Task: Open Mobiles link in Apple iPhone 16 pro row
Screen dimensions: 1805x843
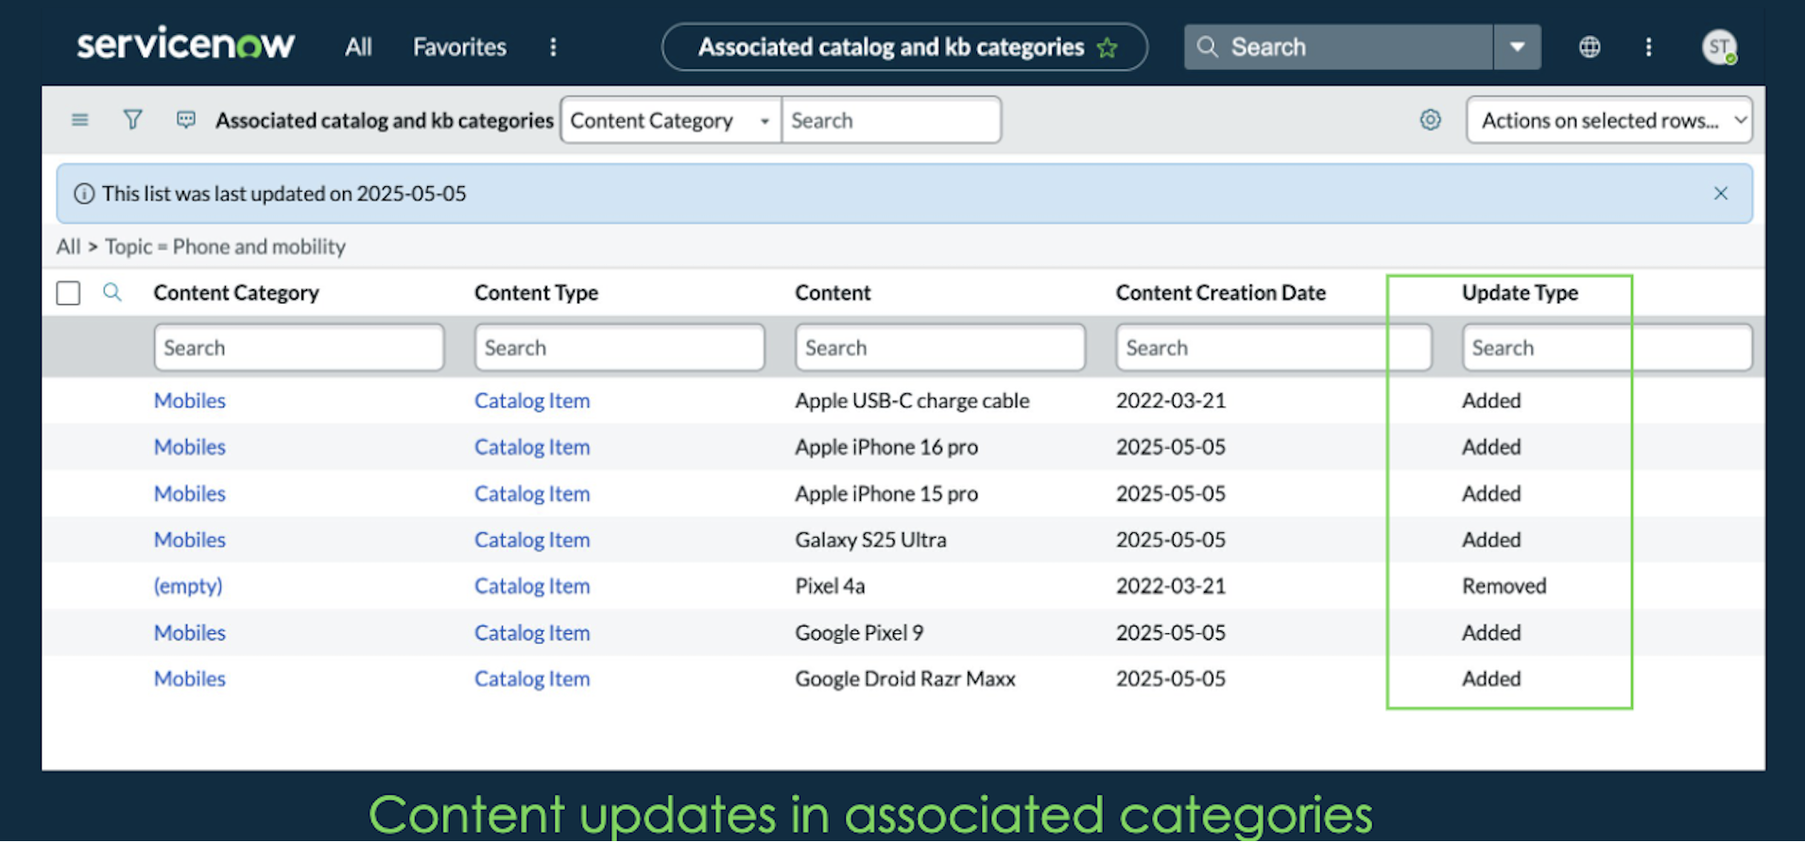Action: click(x=190, y=447)
